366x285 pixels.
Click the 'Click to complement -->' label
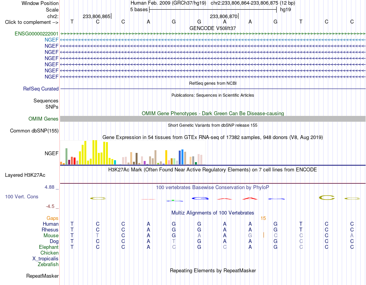[32, 22]
